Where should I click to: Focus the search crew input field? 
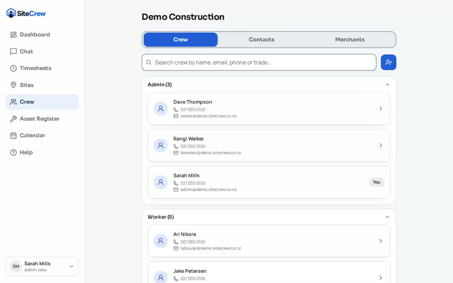point(259,62)
